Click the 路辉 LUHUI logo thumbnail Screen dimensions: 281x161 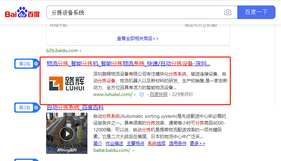tap(67, 83)
